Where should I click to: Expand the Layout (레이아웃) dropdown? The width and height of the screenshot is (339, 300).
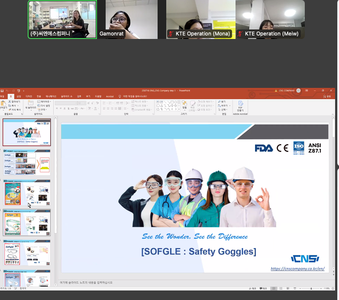click(x=45, y=101)
